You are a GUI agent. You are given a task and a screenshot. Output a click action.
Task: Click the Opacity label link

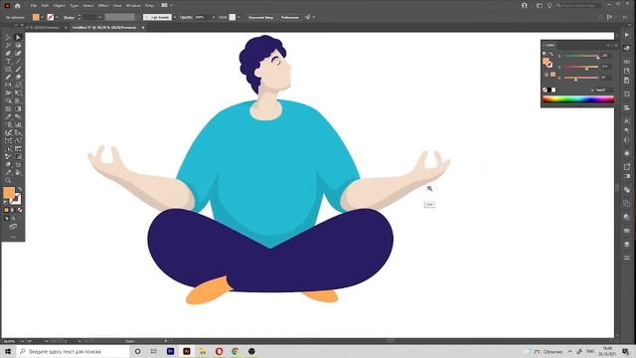186,17
